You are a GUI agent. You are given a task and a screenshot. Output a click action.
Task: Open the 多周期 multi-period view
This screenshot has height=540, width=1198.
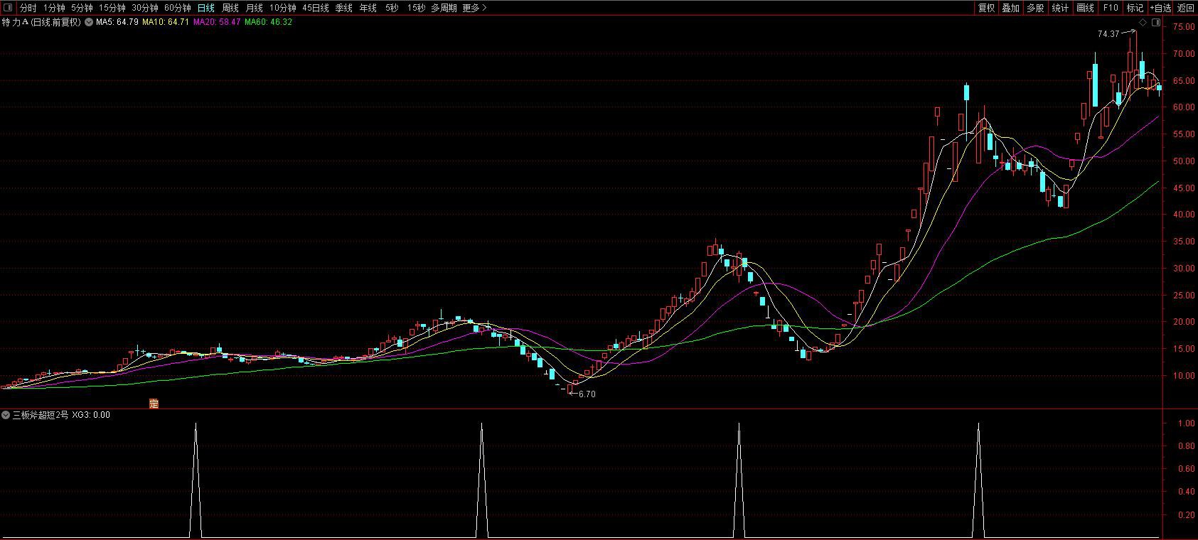point(444,8)
